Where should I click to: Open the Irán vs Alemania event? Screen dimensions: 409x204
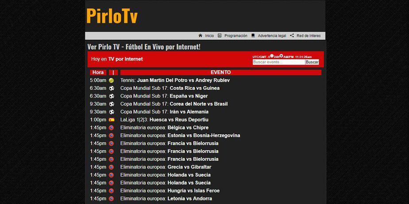click(x=164, y=112)
